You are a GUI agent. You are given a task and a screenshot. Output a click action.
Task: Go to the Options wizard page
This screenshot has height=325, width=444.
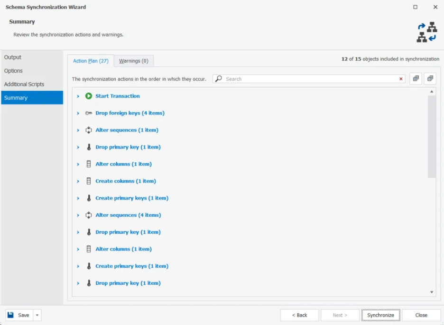point(32,70)
